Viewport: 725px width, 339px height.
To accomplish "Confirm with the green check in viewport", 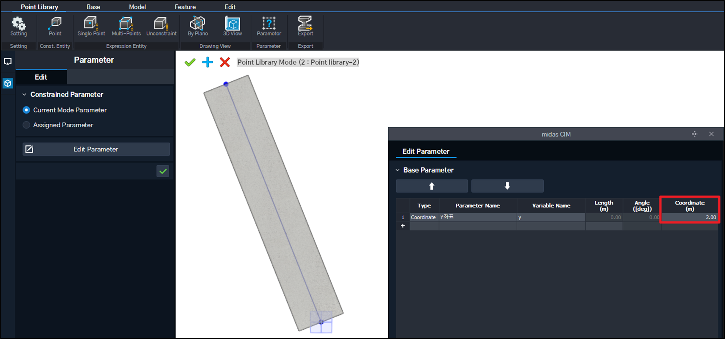I will pyautogui.click(x=190, y=62).
